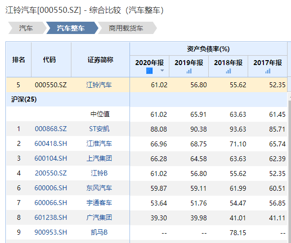Viewport: 291px width, 243px height.
Task: Open the ST安凯 security link
Action: tap(99, 129)
